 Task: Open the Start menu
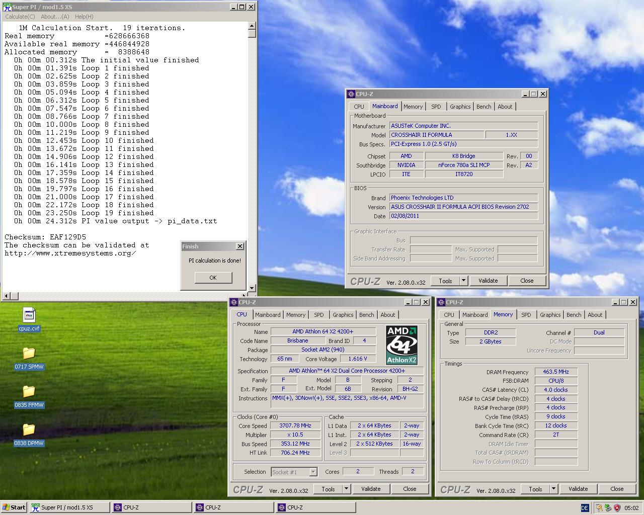[14, 507]
